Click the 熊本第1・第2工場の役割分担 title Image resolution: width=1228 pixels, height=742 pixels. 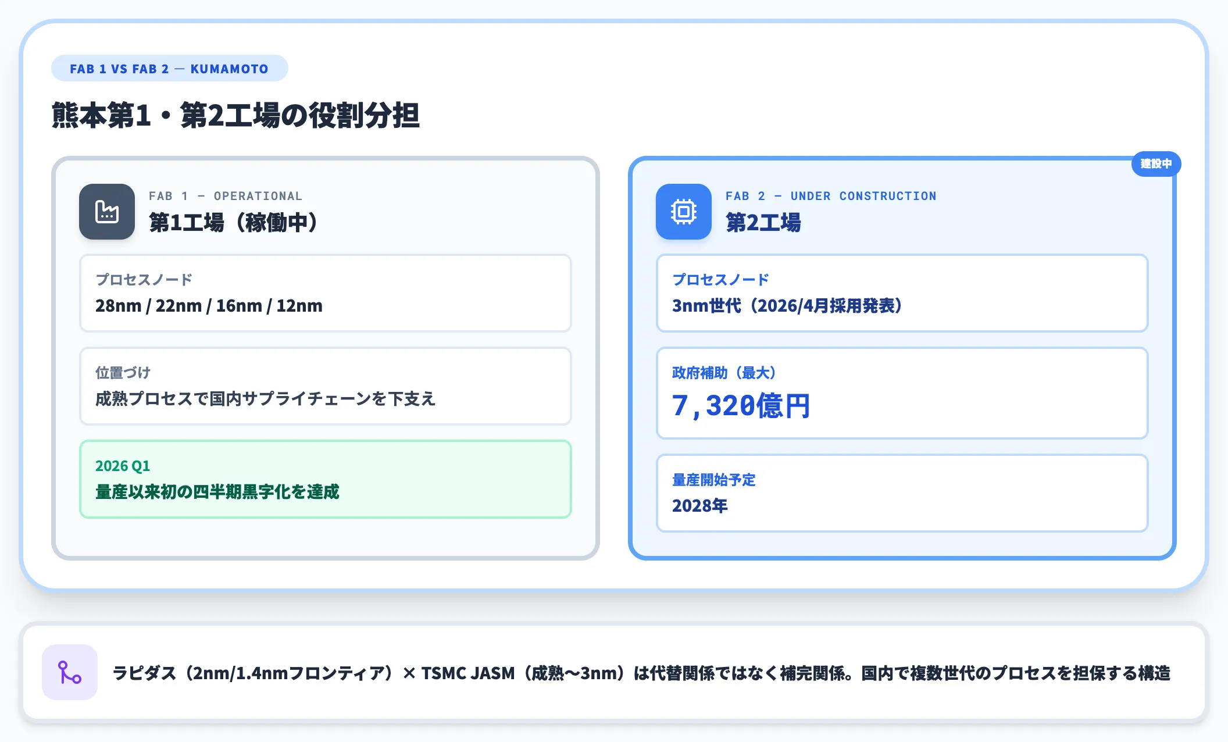235,115
